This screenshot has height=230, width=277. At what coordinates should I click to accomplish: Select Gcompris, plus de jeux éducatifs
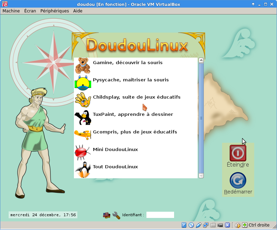135,132
